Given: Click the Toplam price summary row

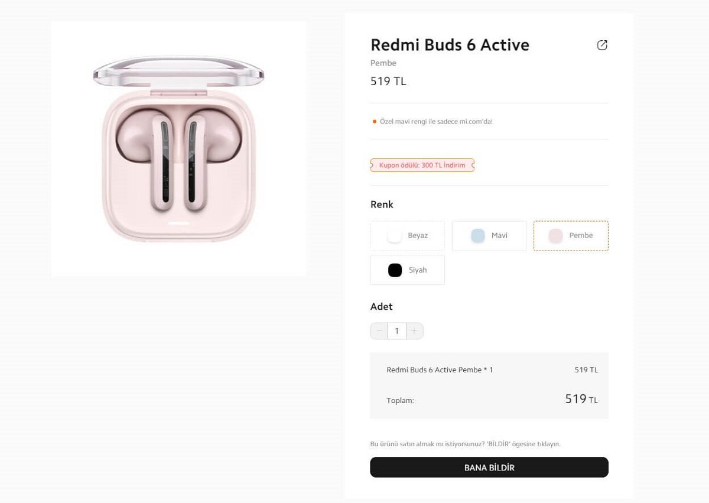Looking at the screenshot, I should pyautogui.click(x=489, y=400).
